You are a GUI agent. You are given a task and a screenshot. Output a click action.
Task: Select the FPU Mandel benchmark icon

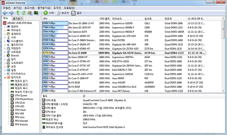point(12,121)
